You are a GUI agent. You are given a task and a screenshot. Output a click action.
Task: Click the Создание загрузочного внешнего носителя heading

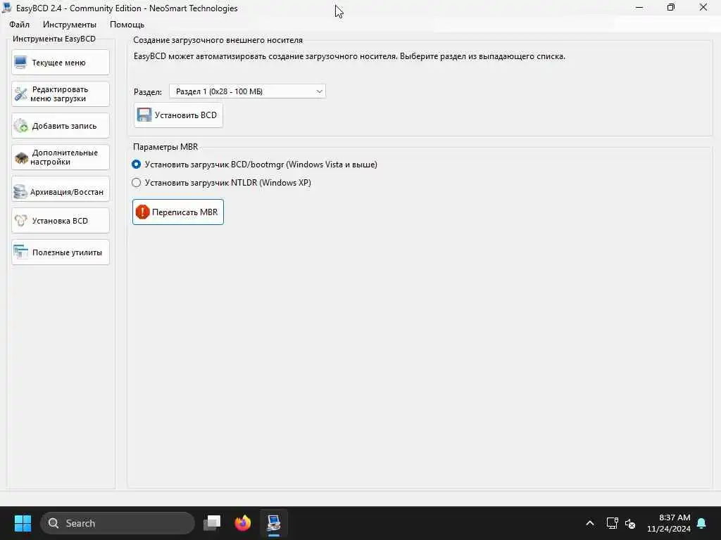click(x=218, y=40)
